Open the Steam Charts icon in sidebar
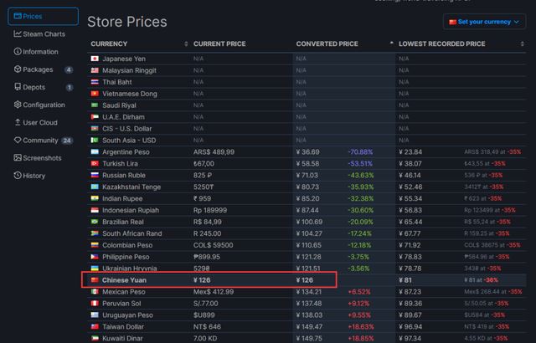Viewport: 536px width, 343px height. [x=18, y=34]
